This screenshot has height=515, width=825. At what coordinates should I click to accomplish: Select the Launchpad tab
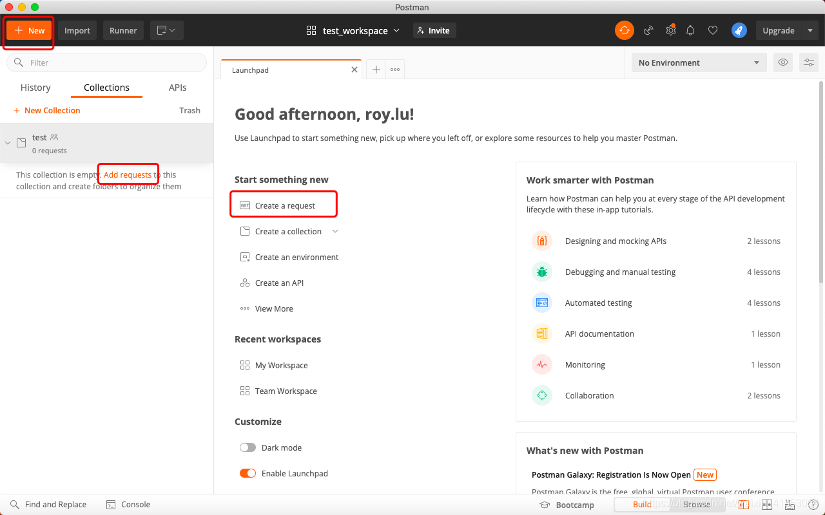point(291,70)
